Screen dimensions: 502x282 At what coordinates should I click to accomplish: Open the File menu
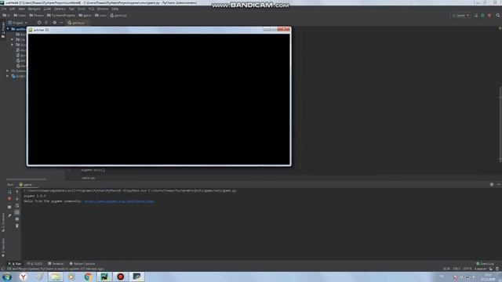tap(4, 9)
